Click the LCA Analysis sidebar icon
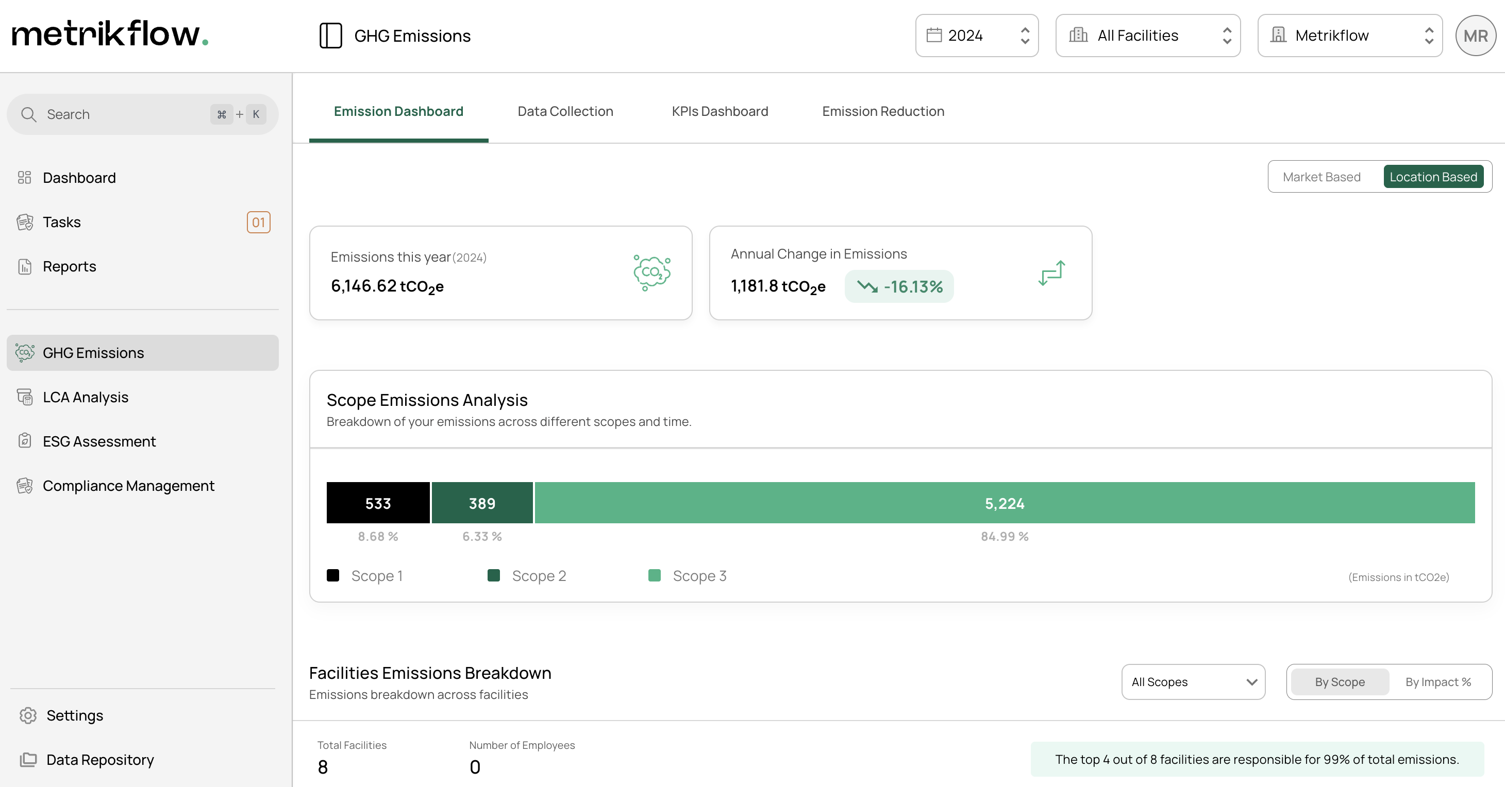 tap(25, 397)
